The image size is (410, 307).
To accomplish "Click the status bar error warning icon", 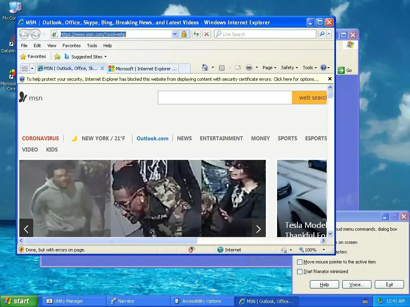I will pos(22,250).
